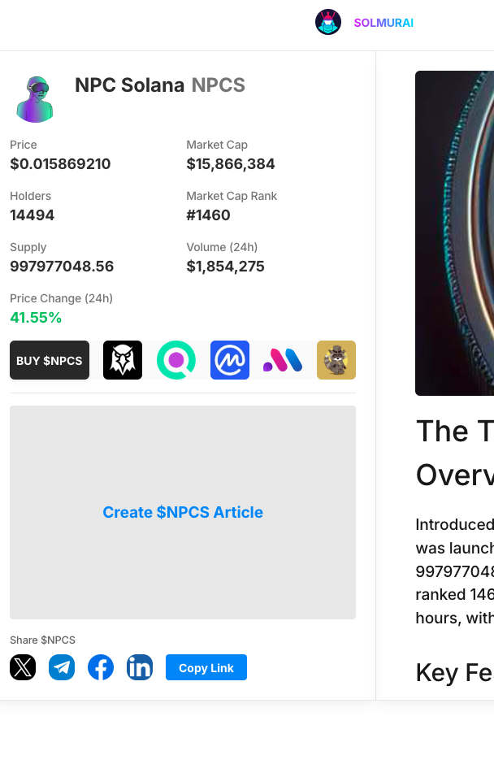This screenshot has height=764, width=494.
Task: Click the NPC Solana token logo
Action: pos(33,99)
